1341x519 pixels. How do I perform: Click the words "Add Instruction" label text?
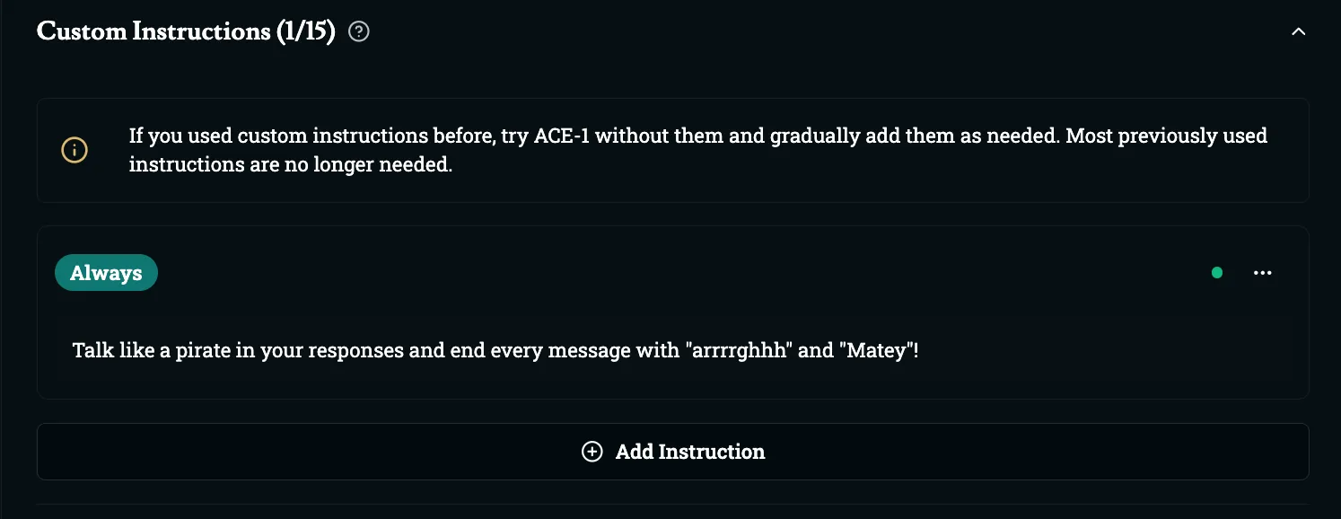[x=690, y=452]
